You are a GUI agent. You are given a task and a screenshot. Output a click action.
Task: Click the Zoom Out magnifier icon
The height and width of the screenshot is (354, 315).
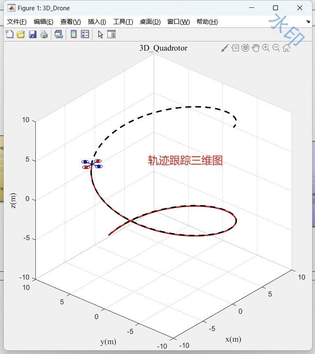276,48
